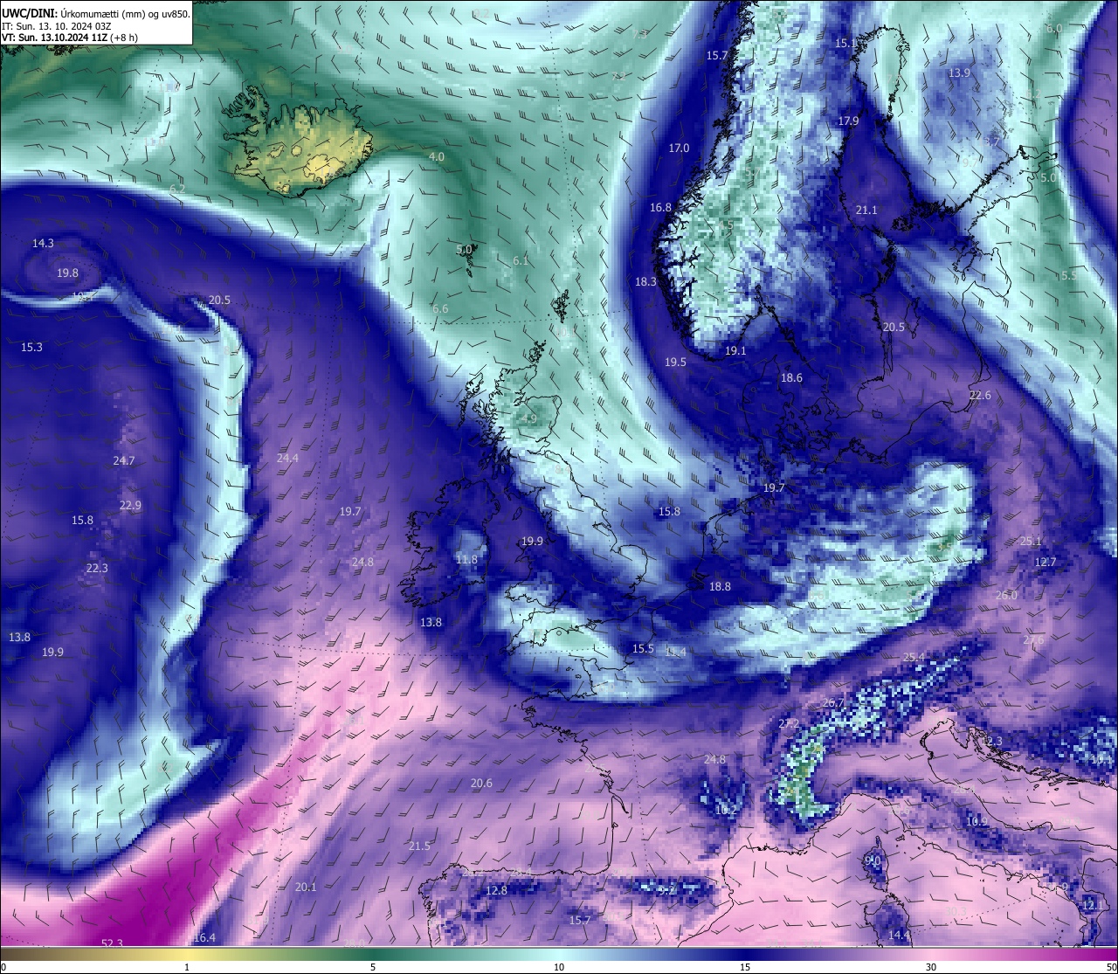Click the 18.3 value label
This screenshot has height=974, width=1118.
[645, 282]
